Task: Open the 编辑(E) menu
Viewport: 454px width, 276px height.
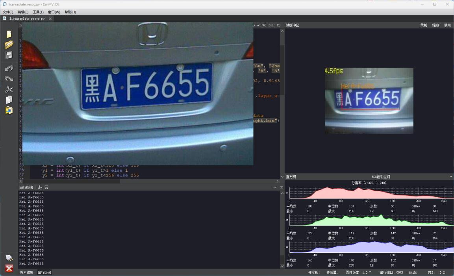Action: click(23, 12)
